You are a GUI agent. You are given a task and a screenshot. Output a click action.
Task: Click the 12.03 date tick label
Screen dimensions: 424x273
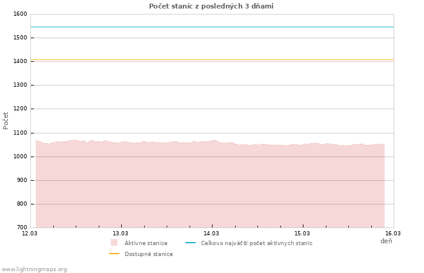[30, 233]
